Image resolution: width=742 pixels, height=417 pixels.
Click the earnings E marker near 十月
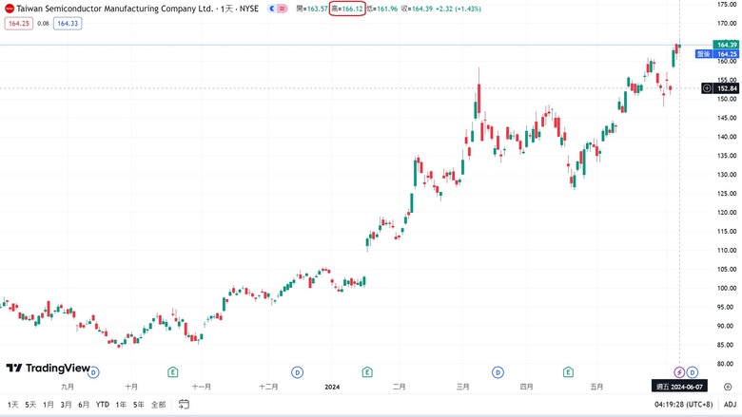coord(173,372)
